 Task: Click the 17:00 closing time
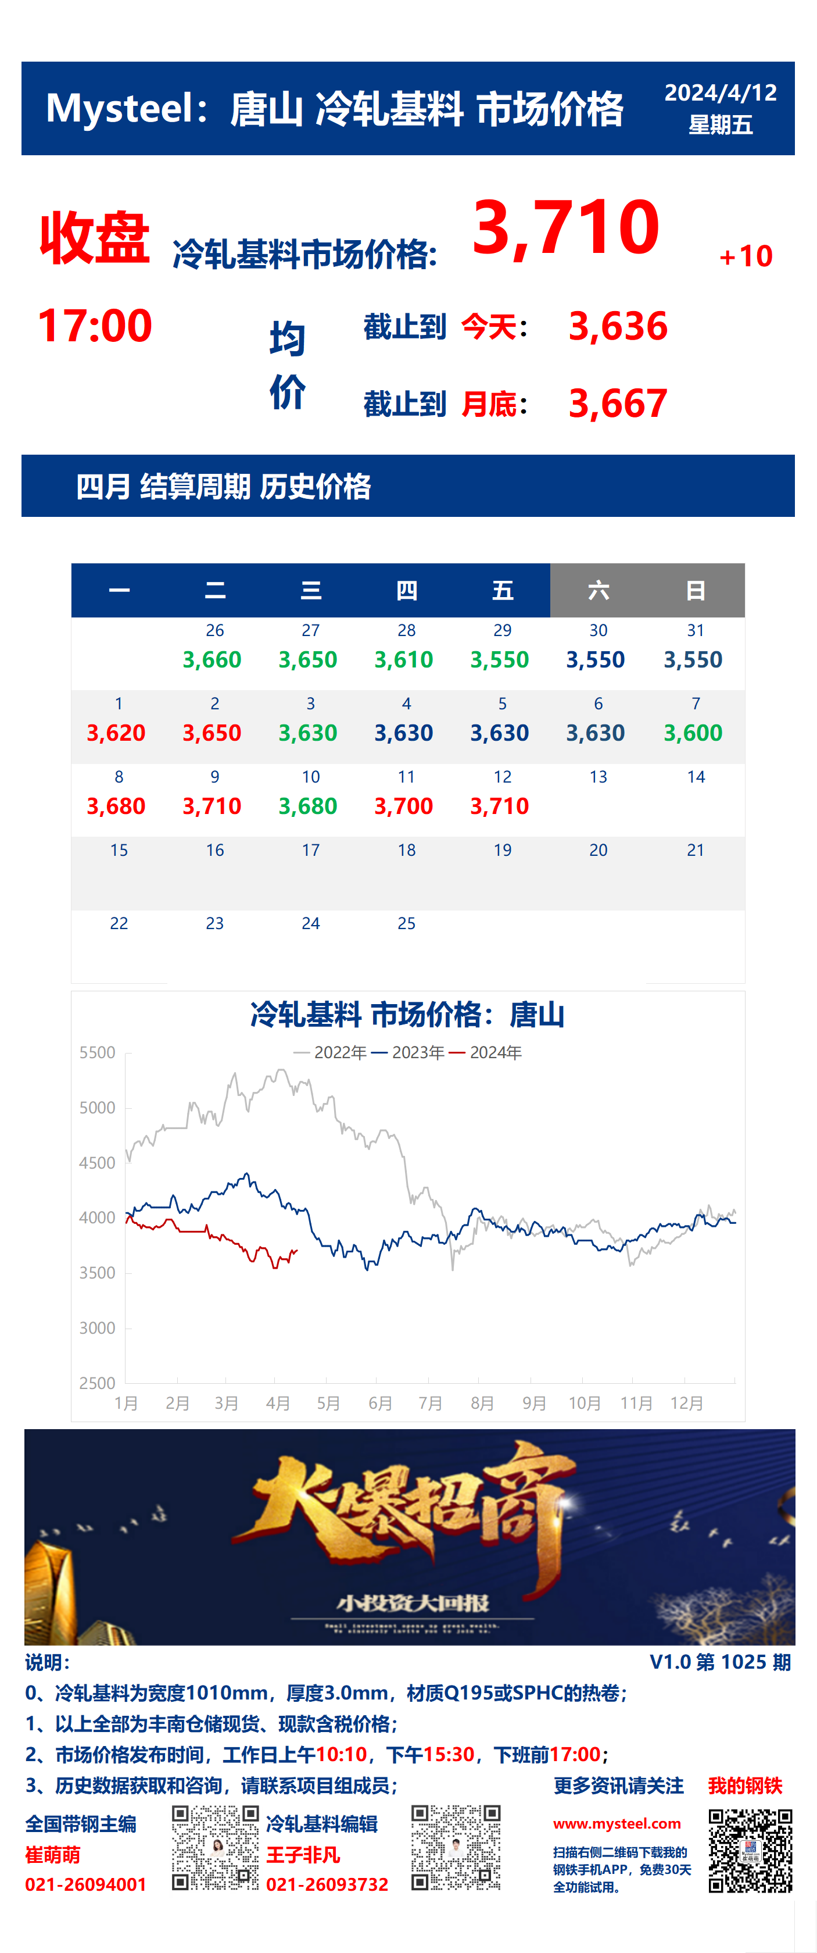(95, 326)
